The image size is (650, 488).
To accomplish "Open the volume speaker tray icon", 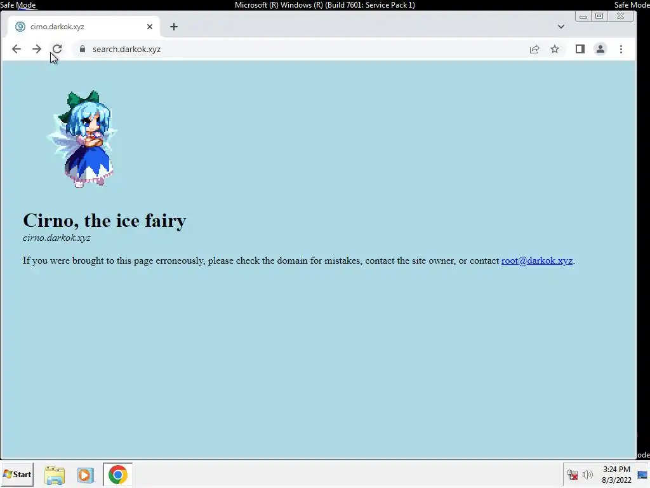I will pyautogui.click(x=587, y=474).
